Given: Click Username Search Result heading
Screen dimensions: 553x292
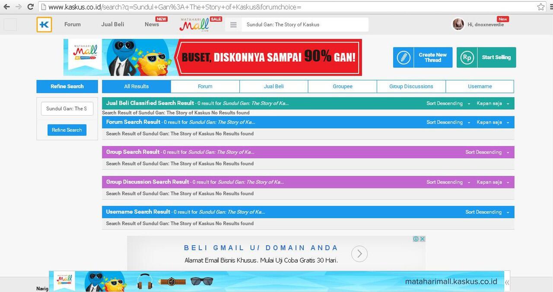Looking at the screenshot, I should point(138,212).
